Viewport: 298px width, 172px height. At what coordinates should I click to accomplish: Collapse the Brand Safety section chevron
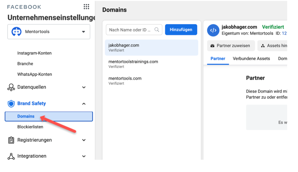pyautogui.click(x=84, y=104)
